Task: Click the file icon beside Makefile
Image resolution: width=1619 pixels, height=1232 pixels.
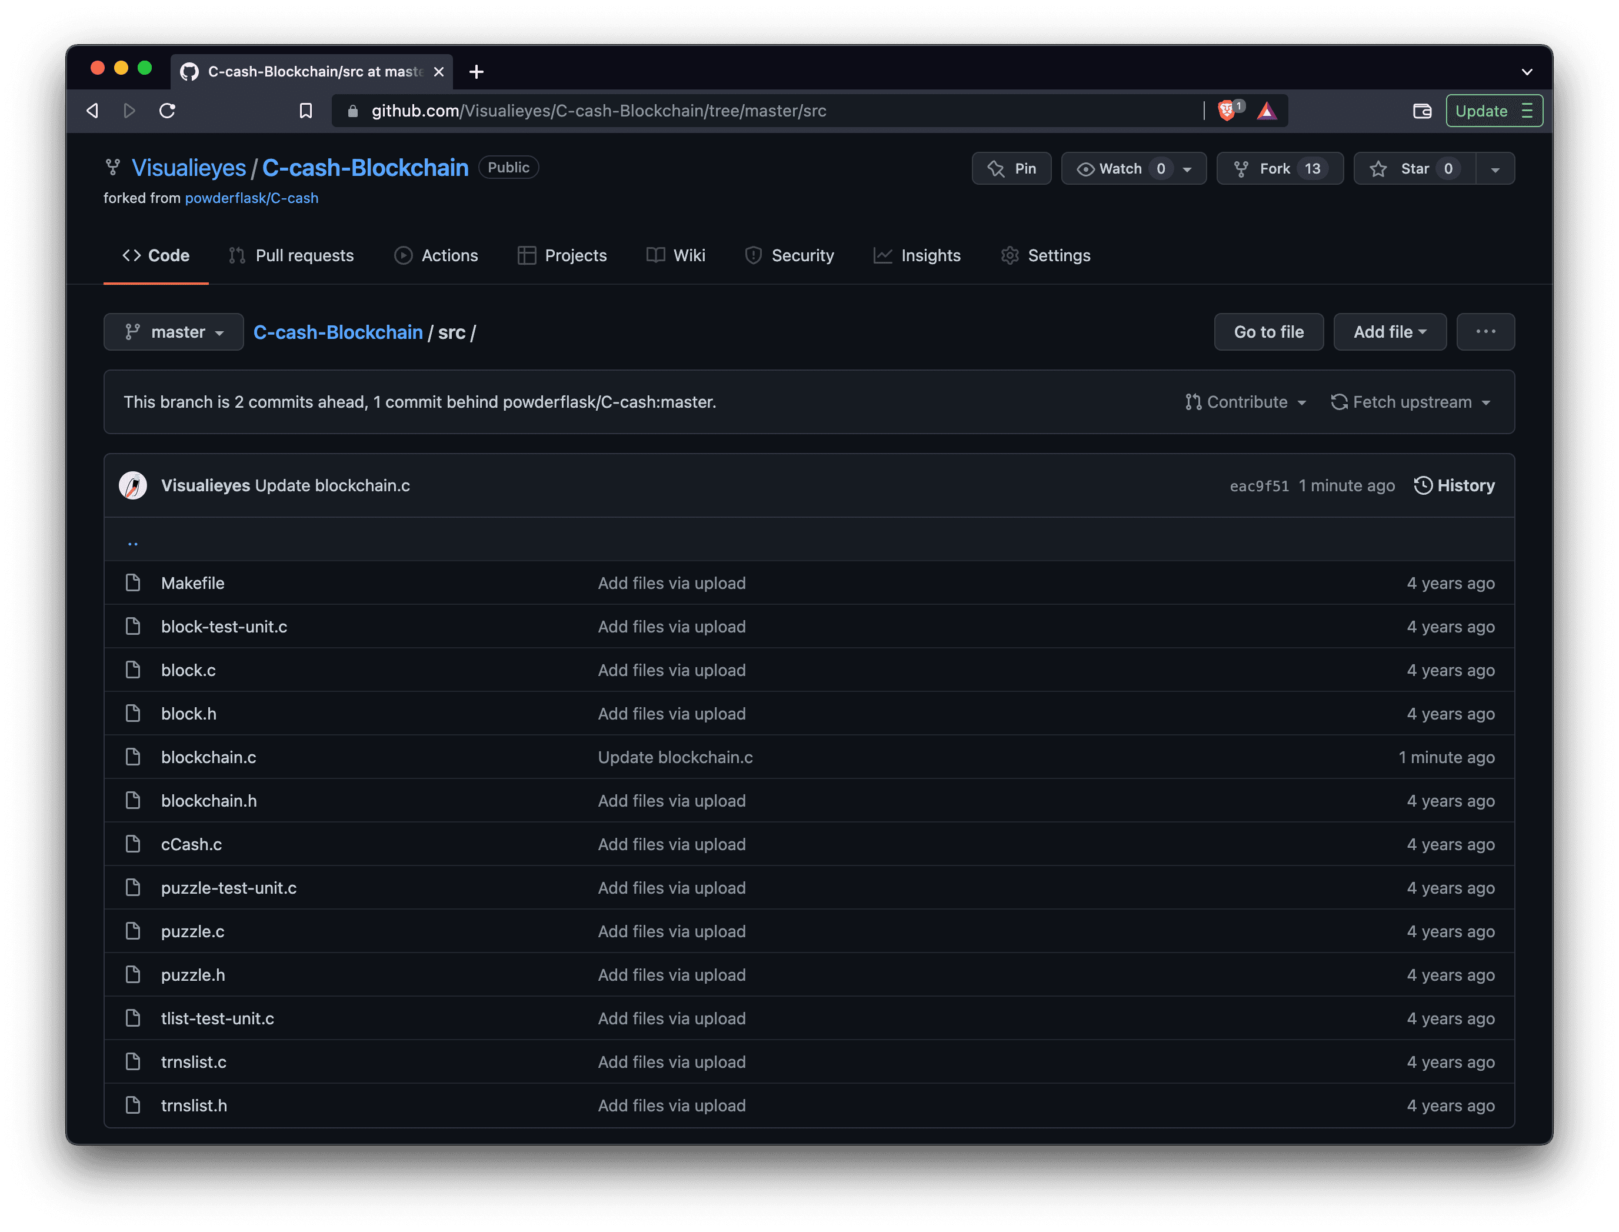Action: (x=133, y=583)
